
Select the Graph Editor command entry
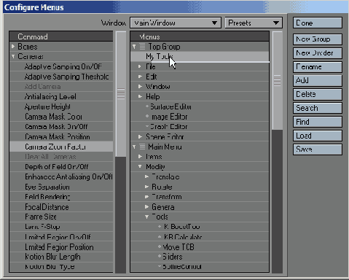pyautogui.click(x=200, y=127)
